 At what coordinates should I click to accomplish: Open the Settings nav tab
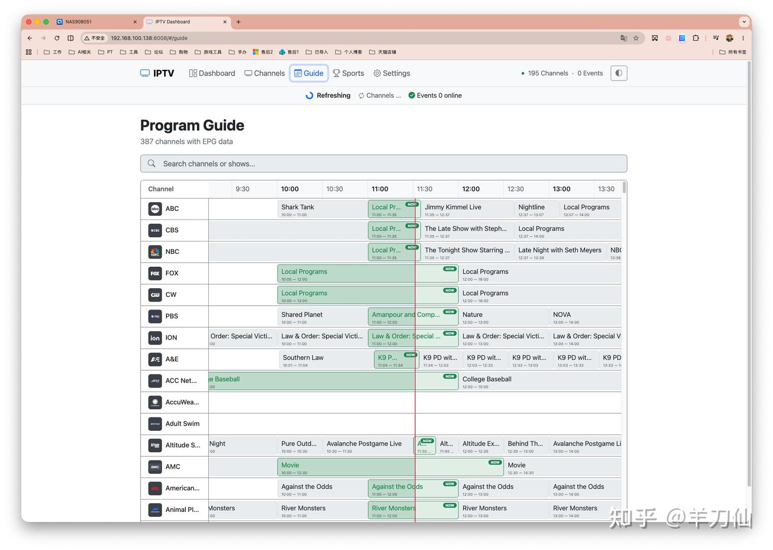392,73
